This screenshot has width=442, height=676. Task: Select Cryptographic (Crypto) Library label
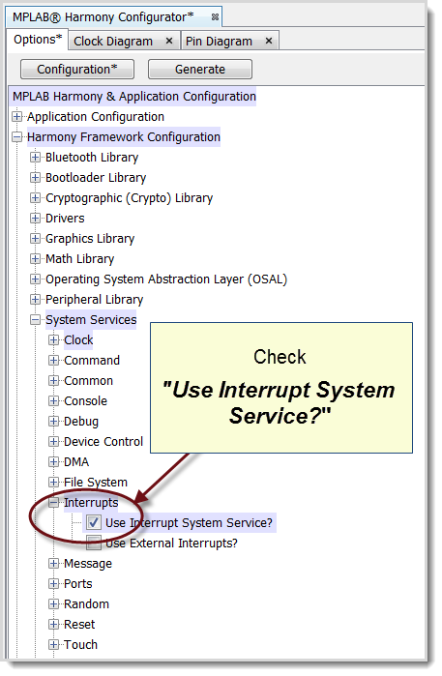pos(129,198)
